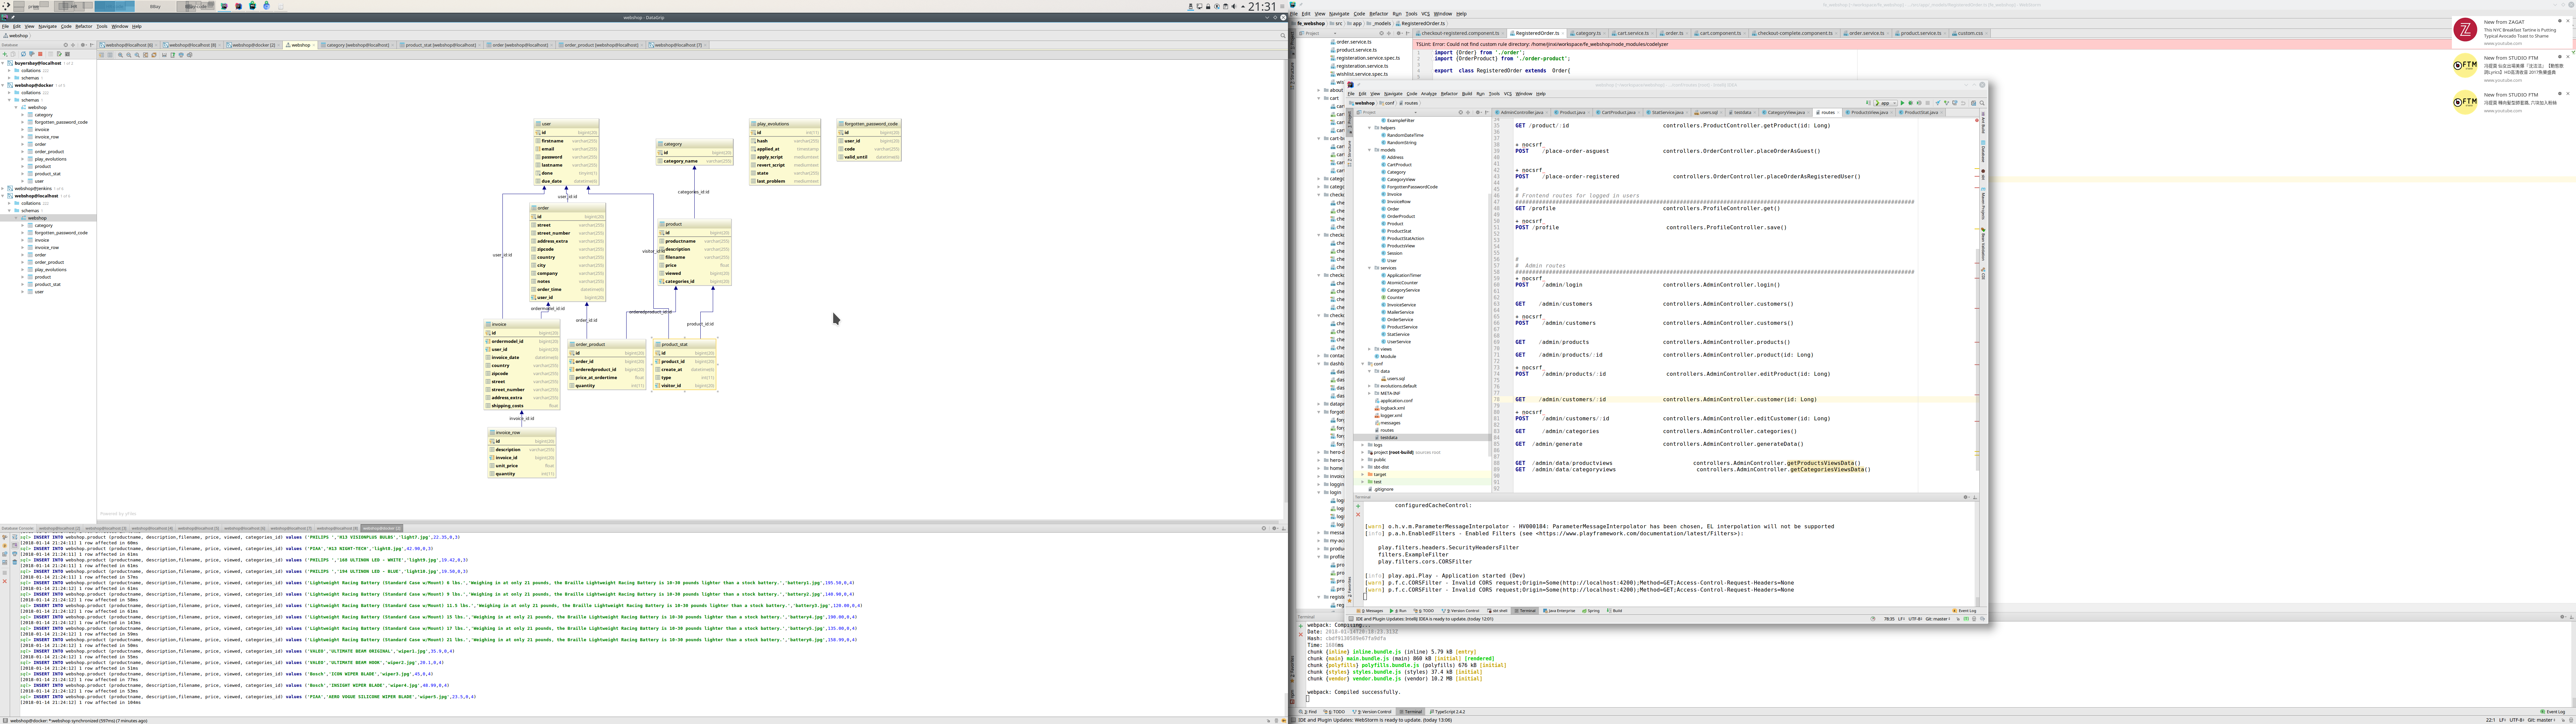Click DataGrip export diagram icon
Image resolution: width=2576 pixels, height=724 pixels.
click(x=173, y=55)
